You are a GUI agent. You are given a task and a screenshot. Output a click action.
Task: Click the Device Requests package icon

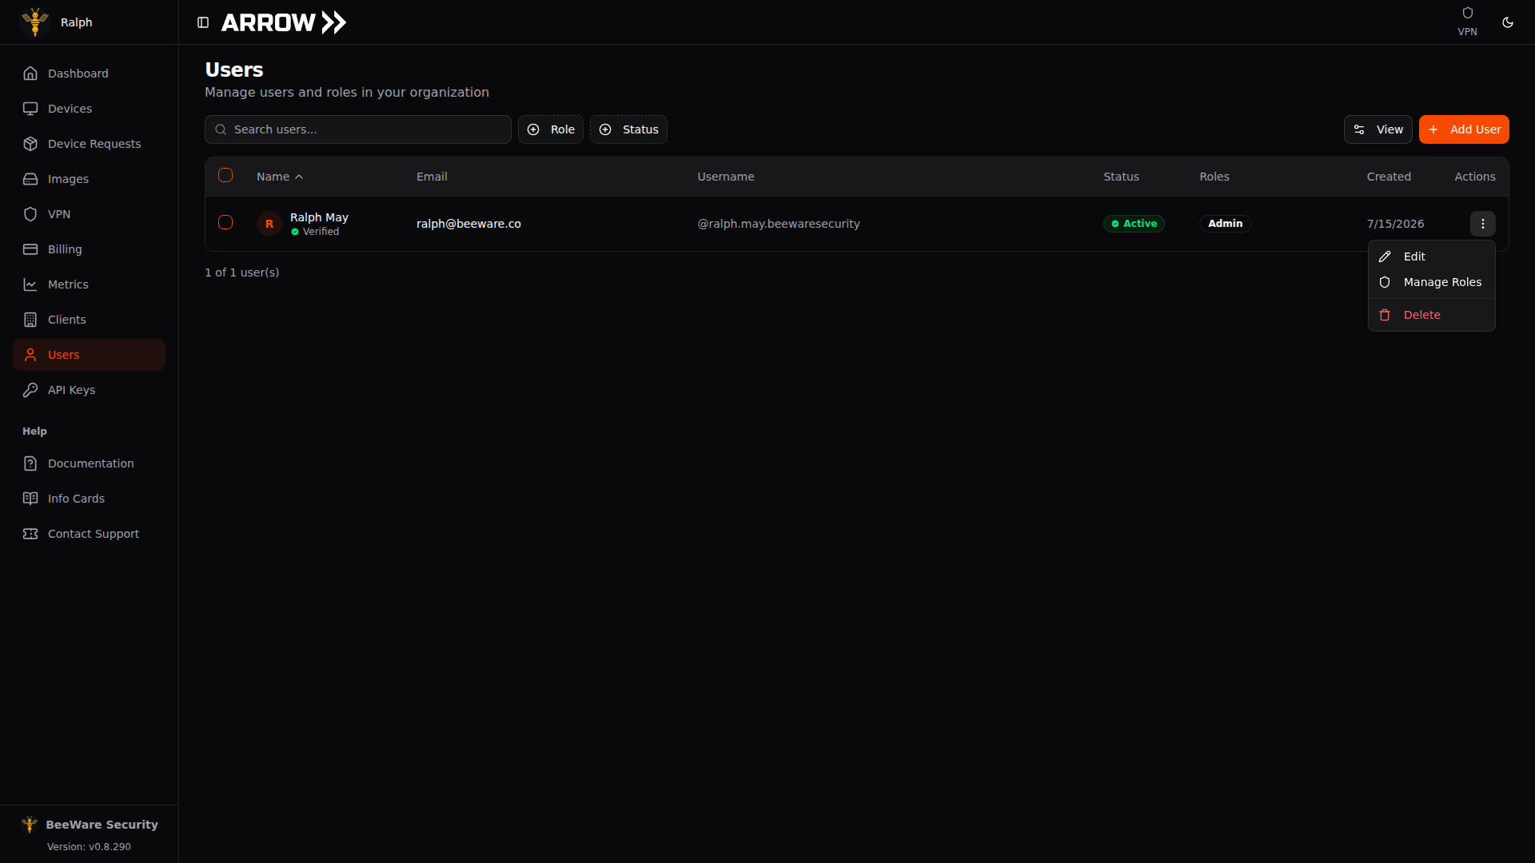30,144
